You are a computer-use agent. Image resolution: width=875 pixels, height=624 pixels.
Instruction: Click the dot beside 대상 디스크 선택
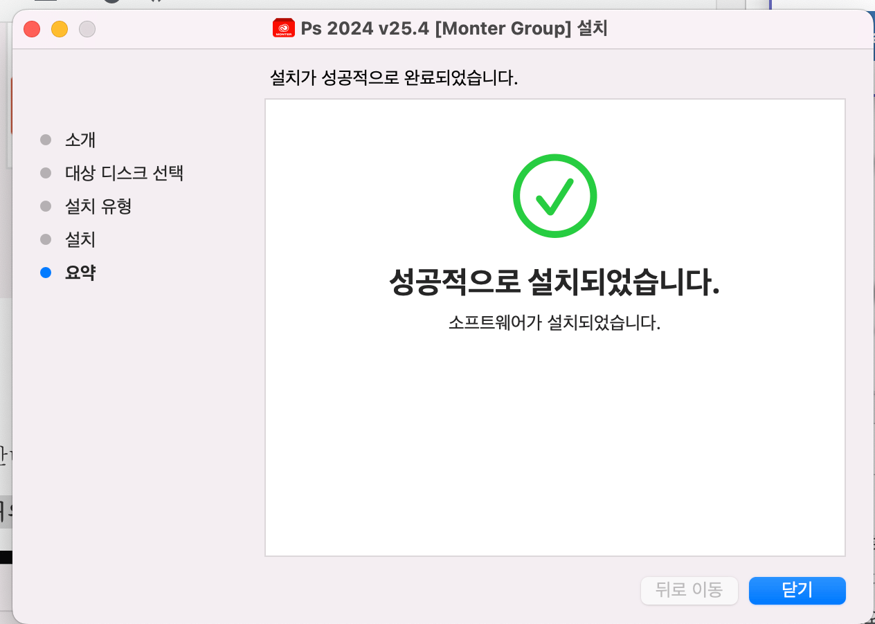click(x=46, y=173)
